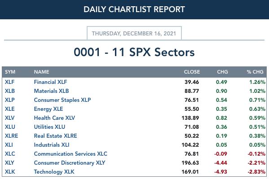Open the XLE symbol link
The width and height of the screenshot is (269, 179).
(9, 109)
